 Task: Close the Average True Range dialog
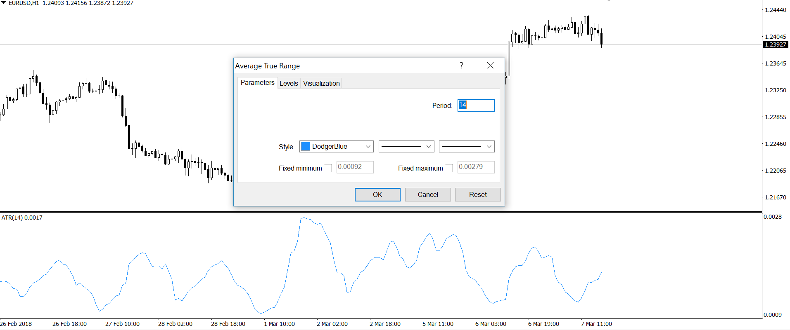pyautogui.click(x=490, y=66)
